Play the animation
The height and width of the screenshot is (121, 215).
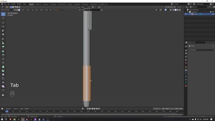click(94, 109)
